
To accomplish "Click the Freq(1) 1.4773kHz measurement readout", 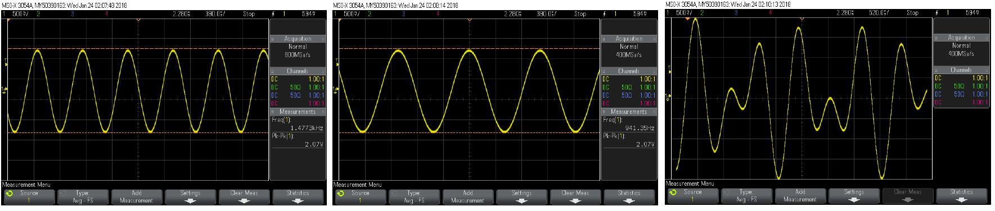I will click(298, 124).
